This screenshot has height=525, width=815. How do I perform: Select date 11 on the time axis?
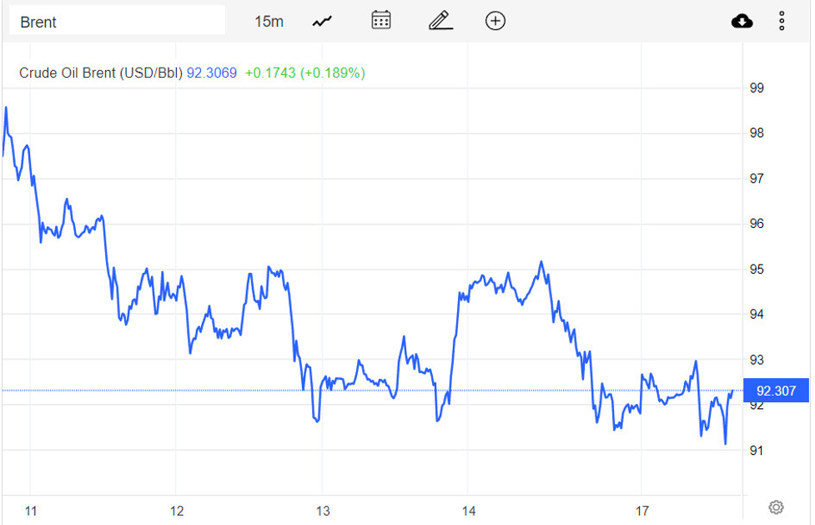tap(31, 511)
